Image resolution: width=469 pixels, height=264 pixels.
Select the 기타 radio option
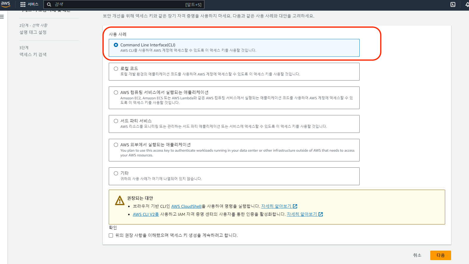(x=116, y=173)
